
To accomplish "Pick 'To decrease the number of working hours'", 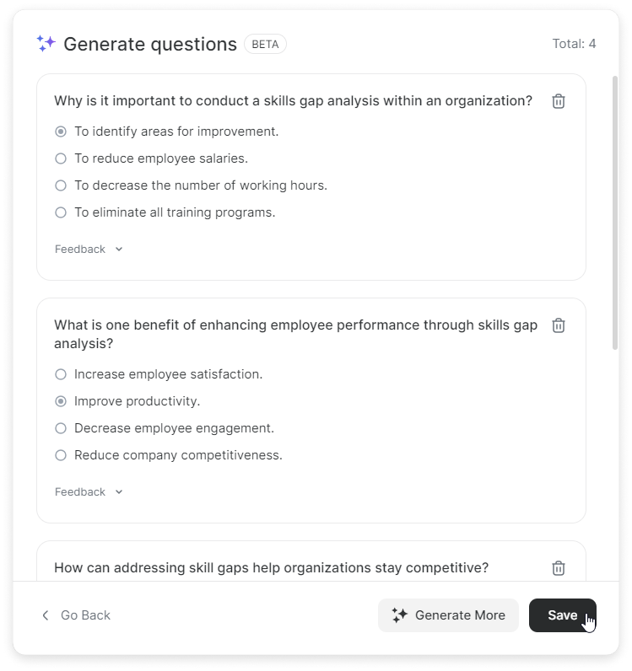I will pos(61,185).
